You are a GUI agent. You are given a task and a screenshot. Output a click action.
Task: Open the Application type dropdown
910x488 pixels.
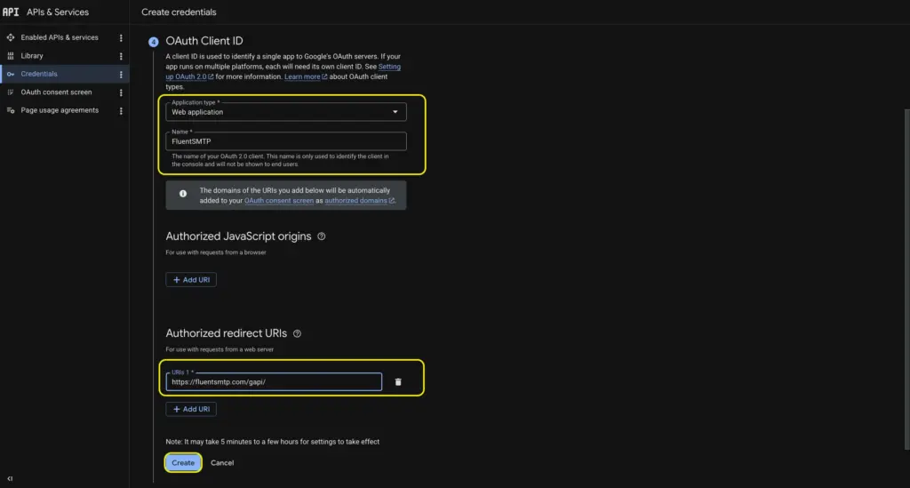pos(286,112)
